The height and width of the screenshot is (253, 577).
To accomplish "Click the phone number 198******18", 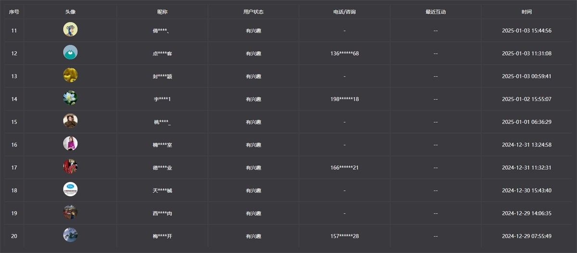I will (x=344, y=99).
